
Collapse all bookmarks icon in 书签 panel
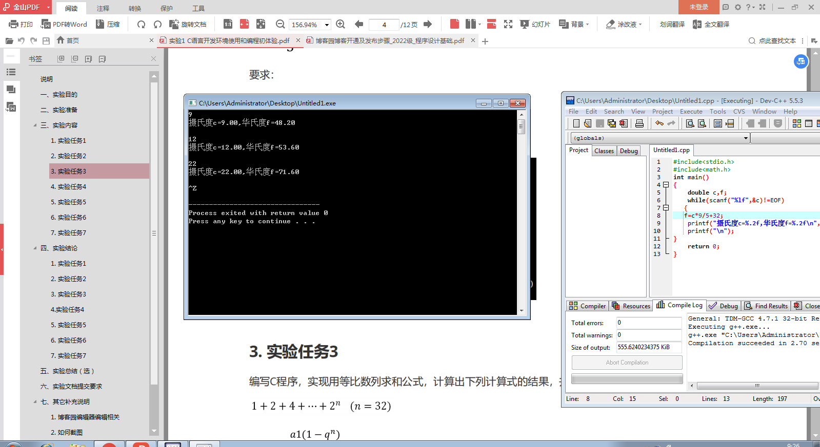[75, 59]
